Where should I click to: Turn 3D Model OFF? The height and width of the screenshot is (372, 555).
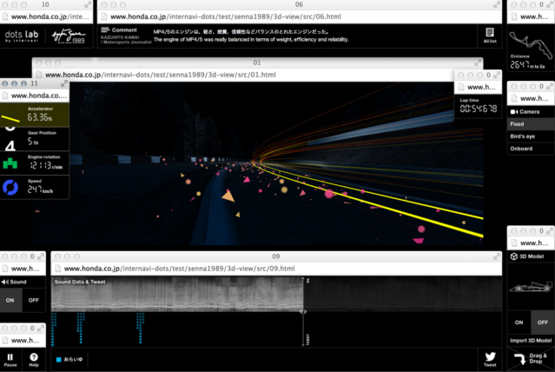[x=543, y=322]
